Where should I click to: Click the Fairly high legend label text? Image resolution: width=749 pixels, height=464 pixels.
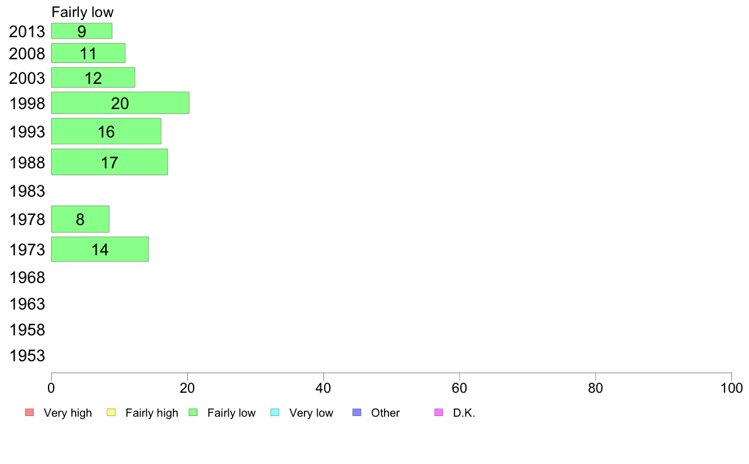(x=152, y=413)
